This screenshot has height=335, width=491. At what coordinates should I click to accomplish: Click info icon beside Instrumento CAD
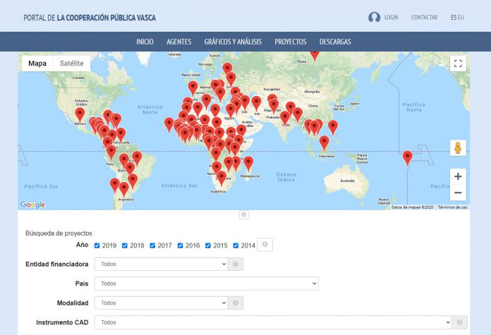coord(459,322)
